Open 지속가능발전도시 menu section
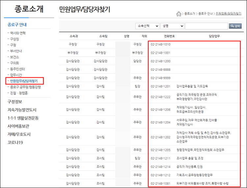Viewport: 247px width, 188px height. point(22,110)
